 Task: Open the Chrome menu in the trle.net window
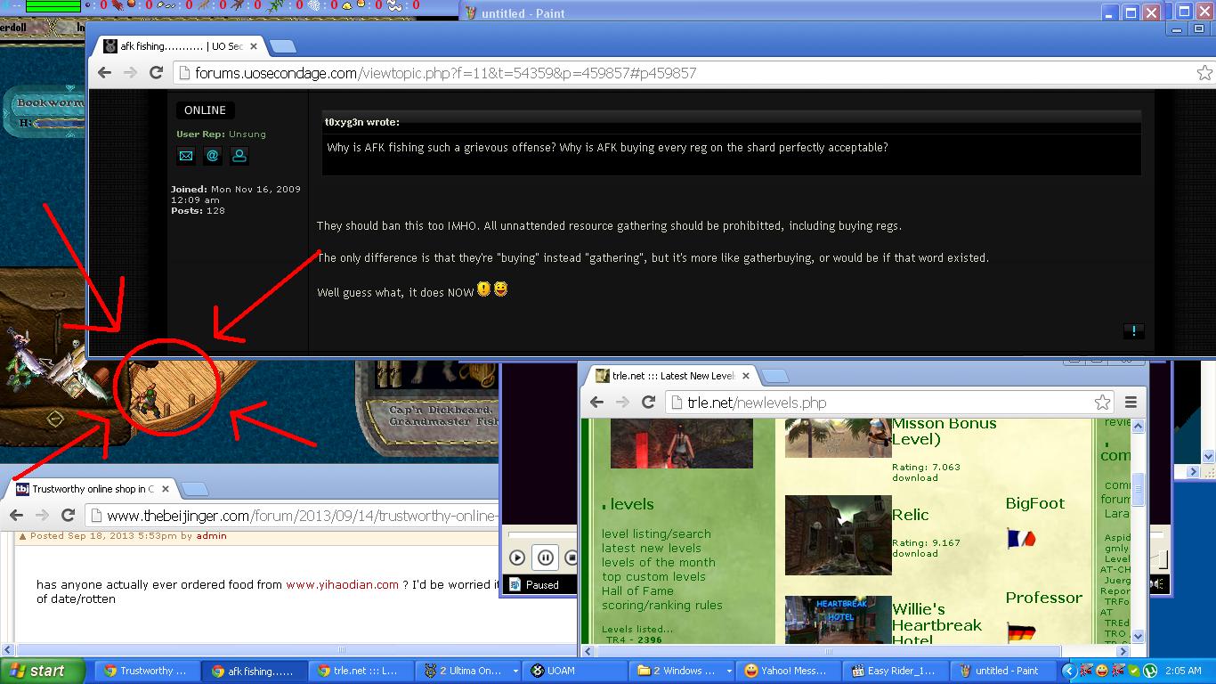point(1131,403)
